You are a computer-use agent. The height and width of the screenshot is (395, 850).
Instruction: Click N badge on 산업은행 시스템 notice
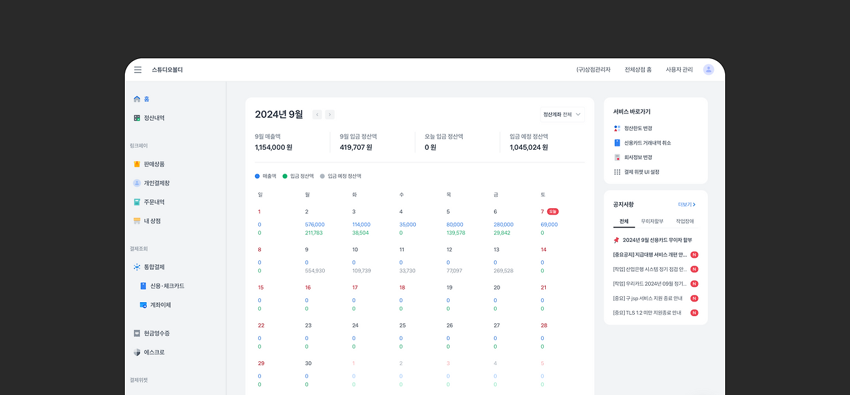coord(695,269)
